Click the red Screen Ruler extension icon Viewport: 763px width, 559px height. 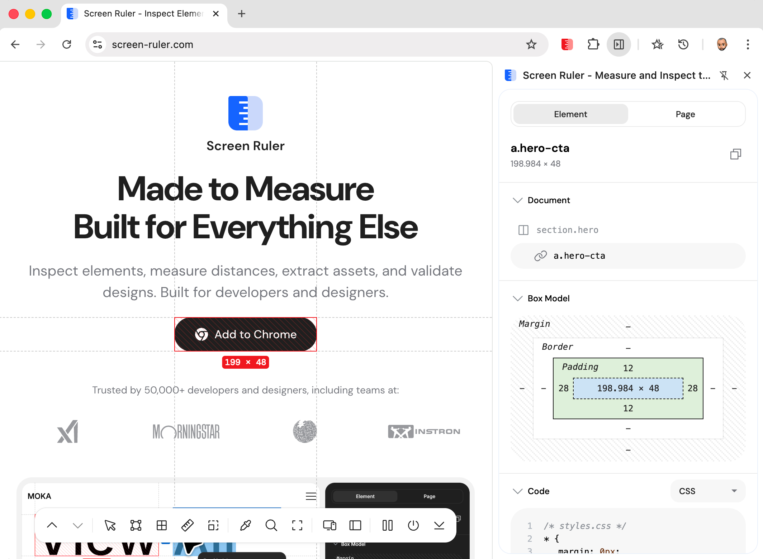pyautogui.click(x=567, y=44)
